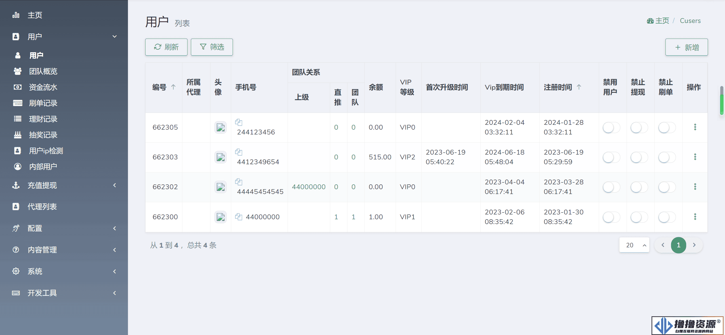Click the 配置 icon in sidebar

click(x=16, y=228)
